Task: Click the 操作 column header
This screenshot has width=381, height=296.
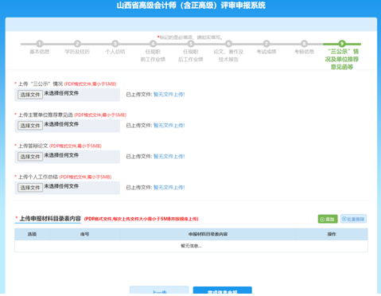Action: (332, 234)
